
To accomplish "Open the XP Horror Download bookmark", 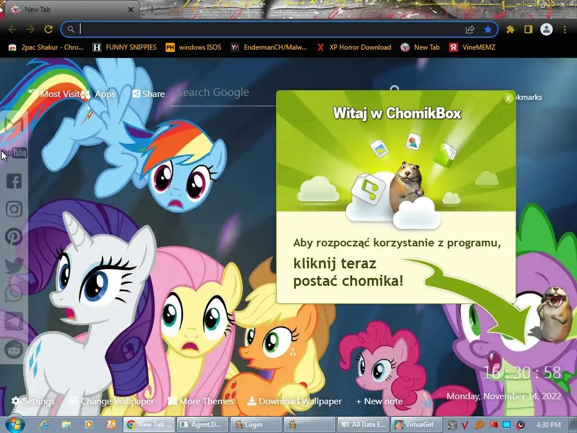I will point(354,47).
